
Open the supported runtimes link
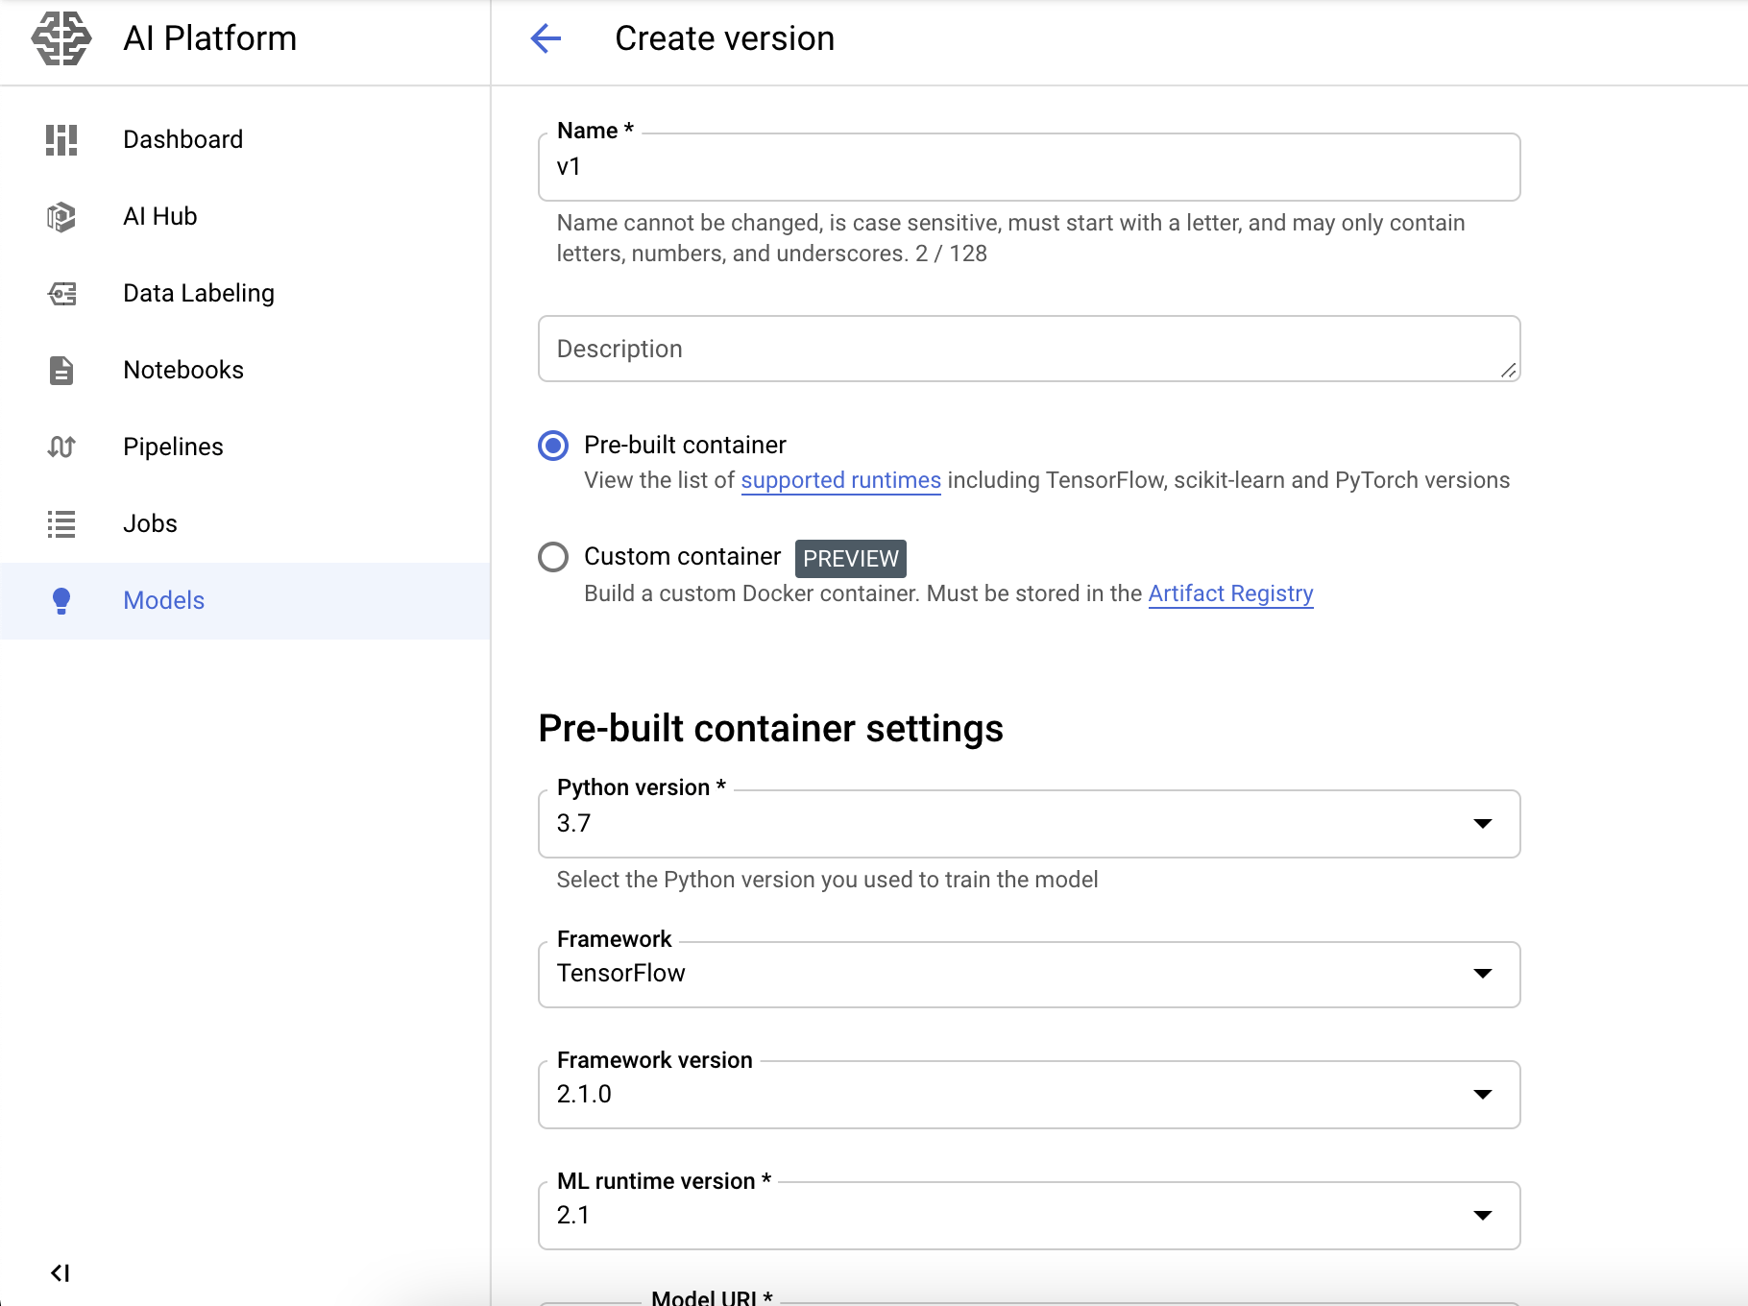840,480
